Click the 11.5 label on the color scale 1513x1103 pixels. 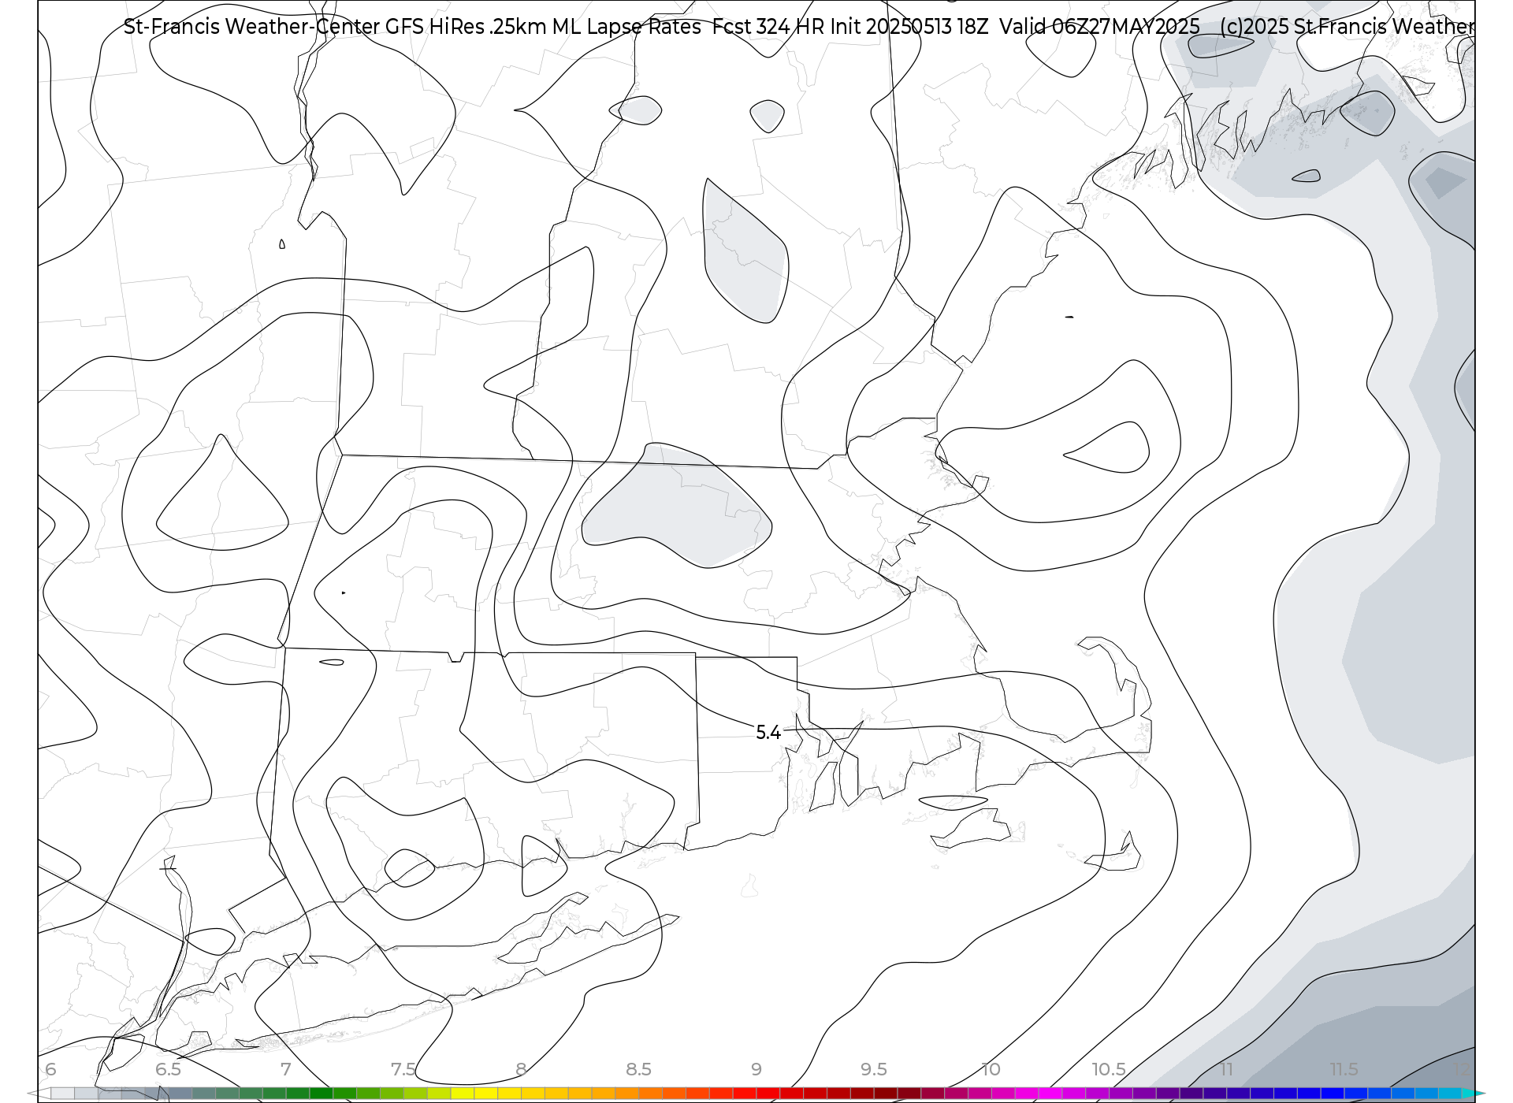pos(1344,1069)
